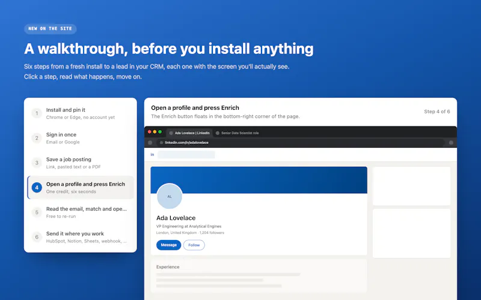Select step 2 Sign in once

[81, 138]
